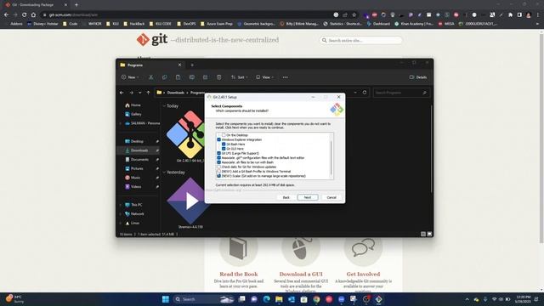544x306 pixels.
Task: Add a new tab in File Explorer
Action: pyautogui.click(x=192, y=65)
